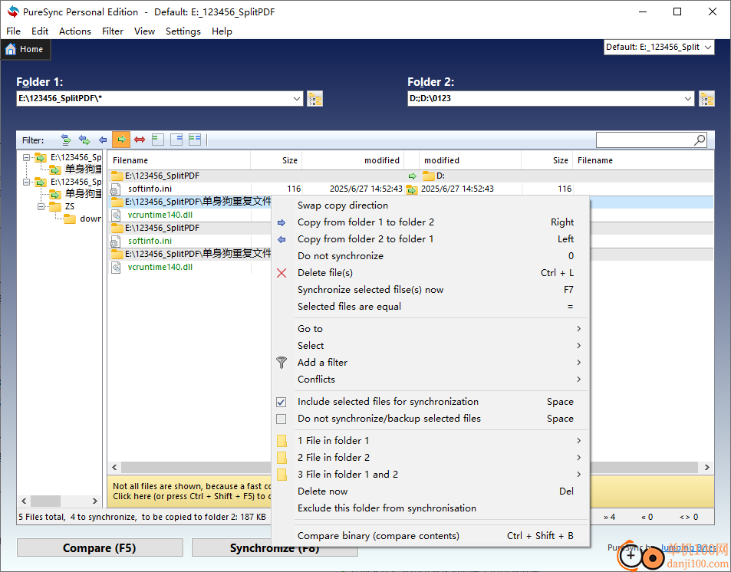Click the green softinfo.ini file name
Screen dimensions: 731x572
point(150,241)
